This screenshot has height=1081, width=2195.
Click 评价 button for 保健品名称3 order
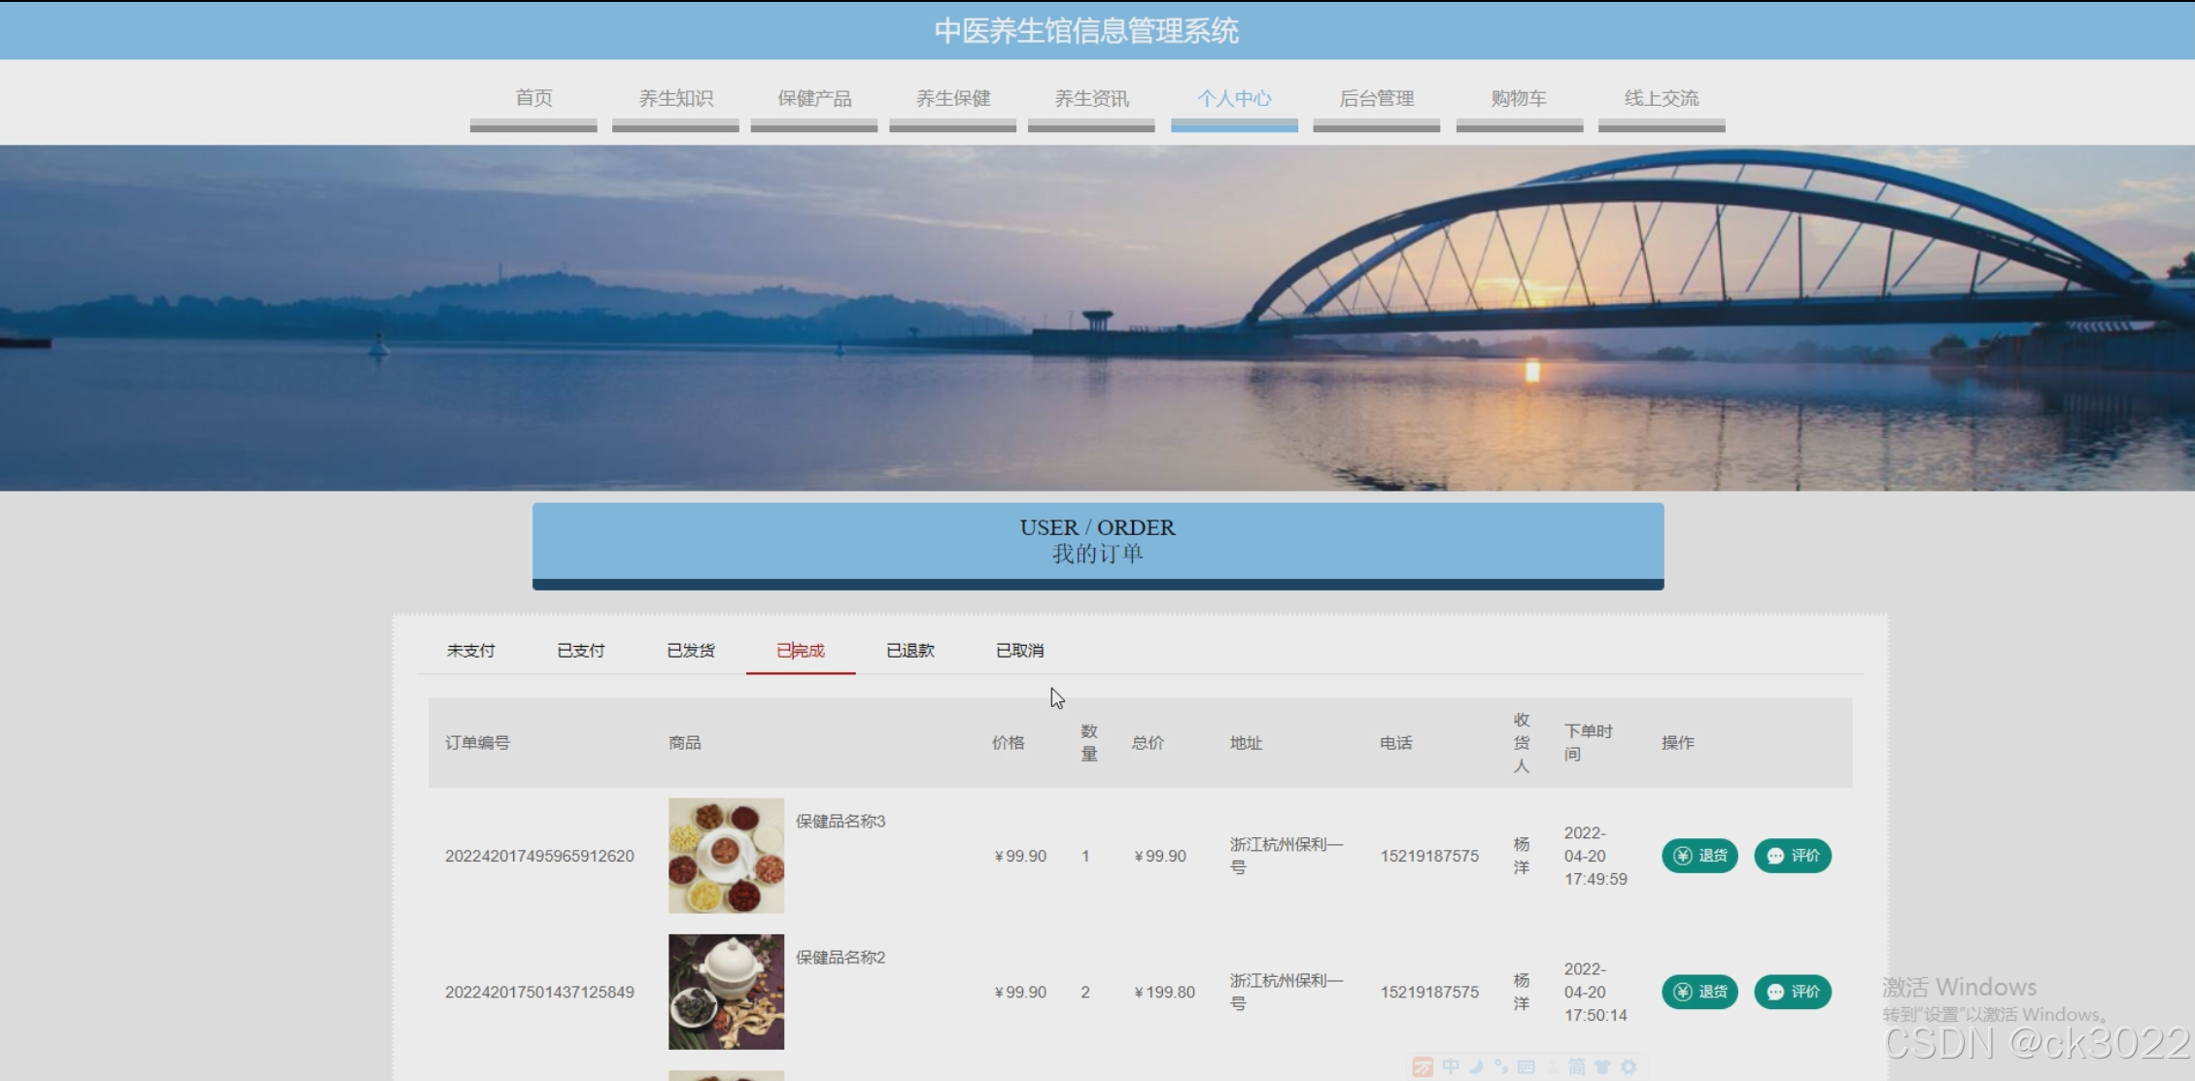(1792, 856)
